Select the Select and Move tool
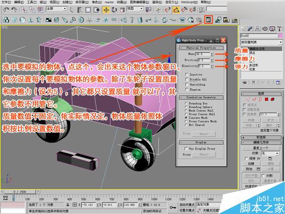 click(106, 10)
